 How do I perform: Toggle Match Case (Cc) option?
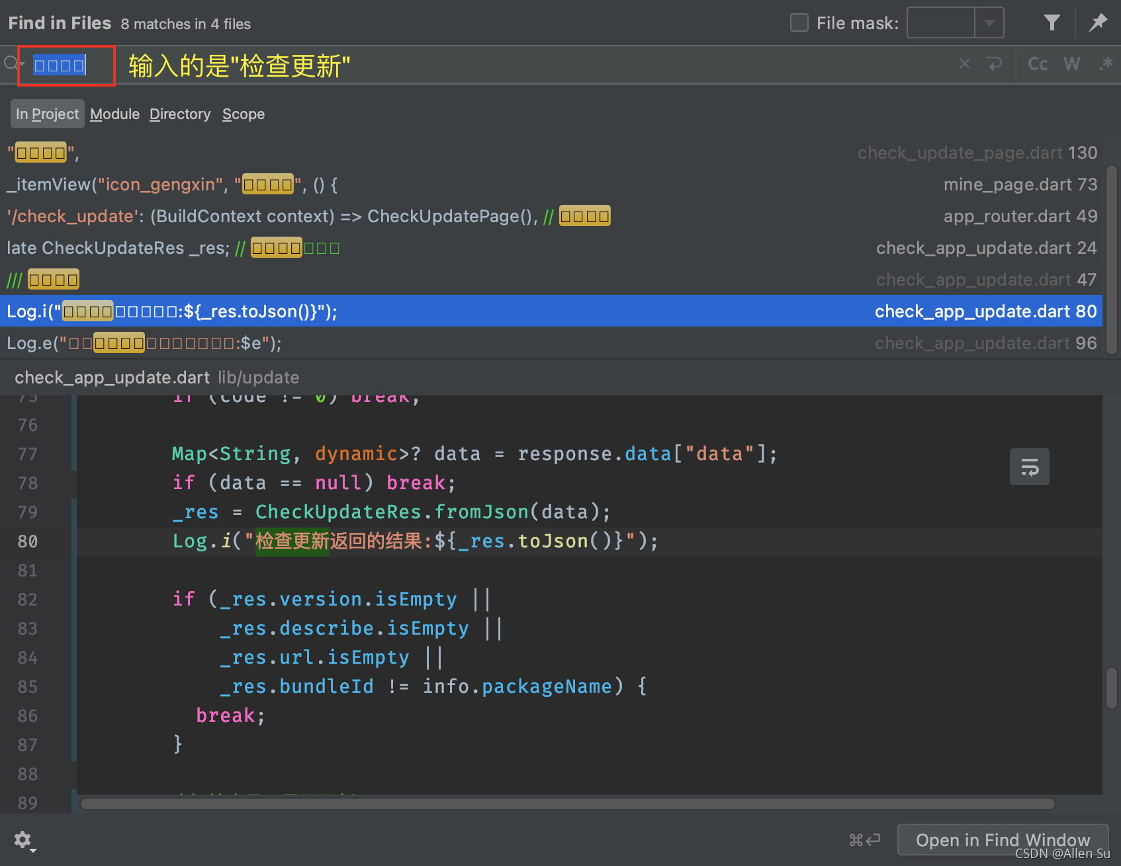pos(1038,63)
